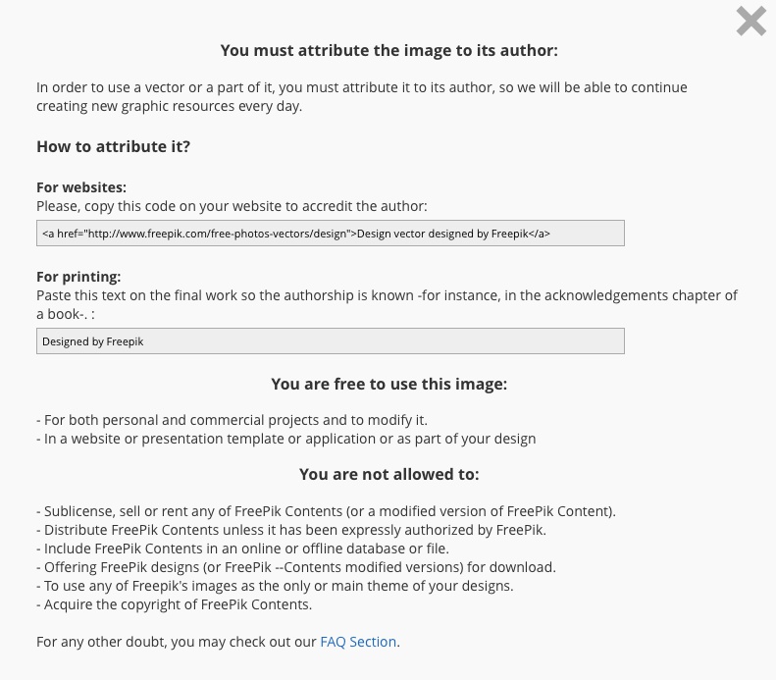Select the 'Designed by Freepik' text field
The image size is (776, 680).
330,341
